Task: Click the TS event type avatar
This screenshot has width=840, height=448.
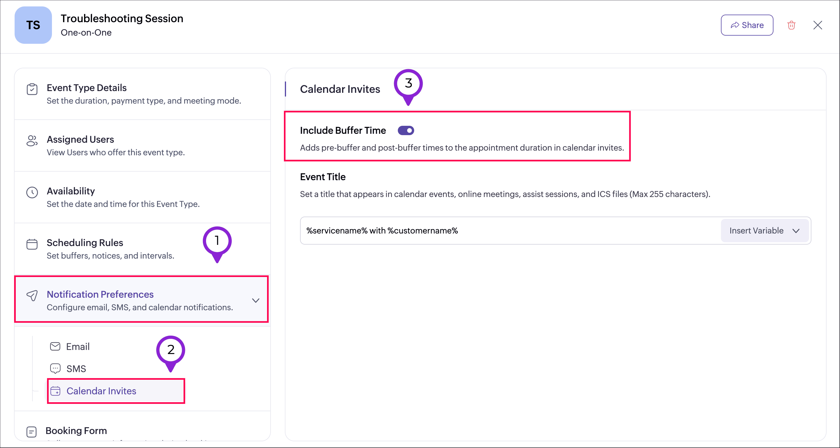Action: (x=33, y=25)
